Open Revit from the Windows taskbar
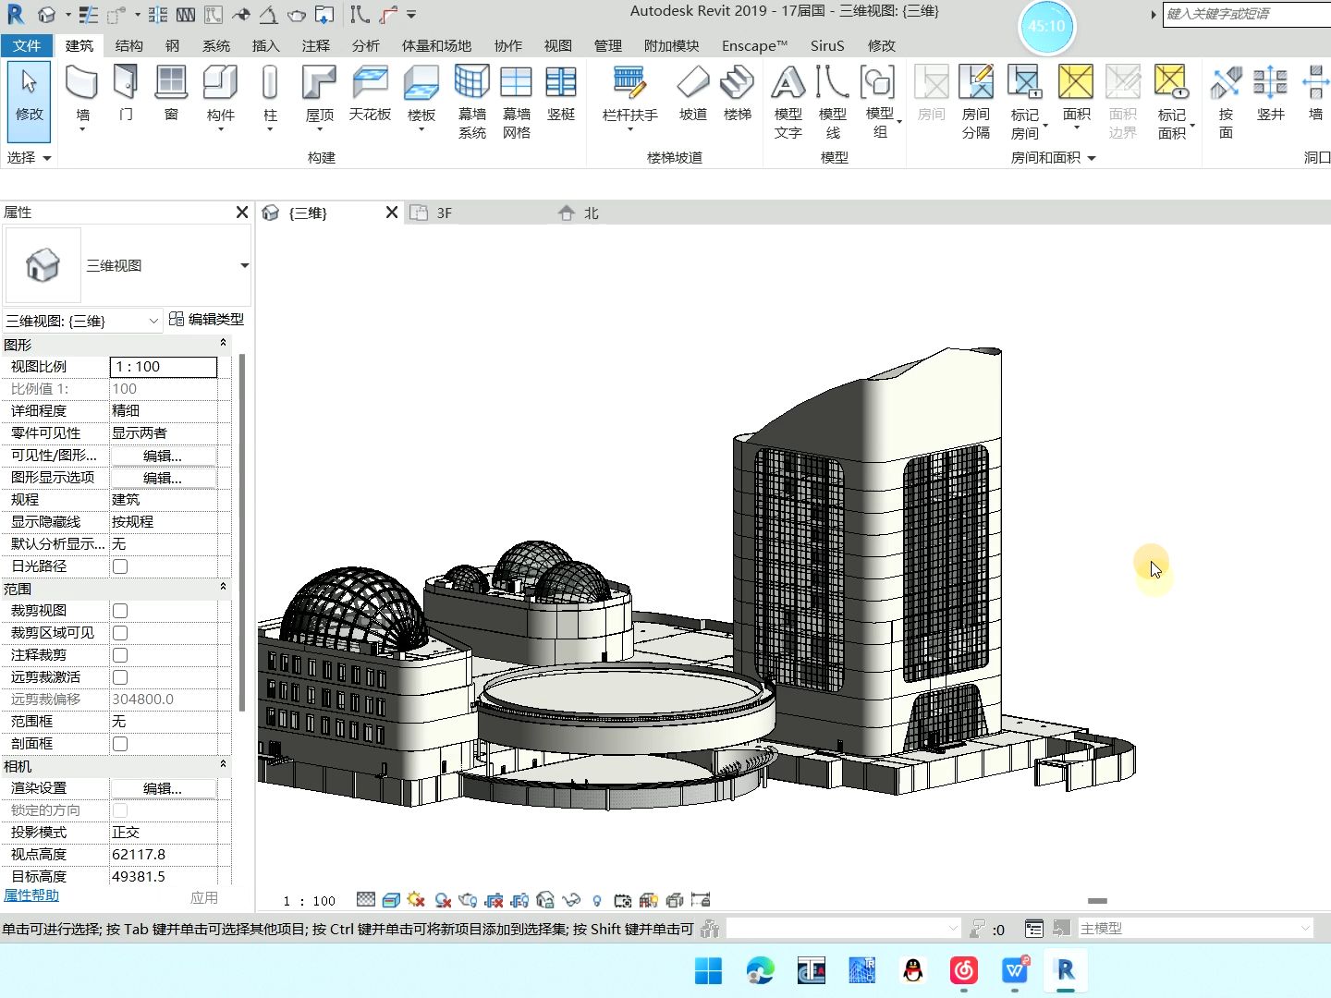This screenshot has width=1331, height=998. [x=1066, y=970]
